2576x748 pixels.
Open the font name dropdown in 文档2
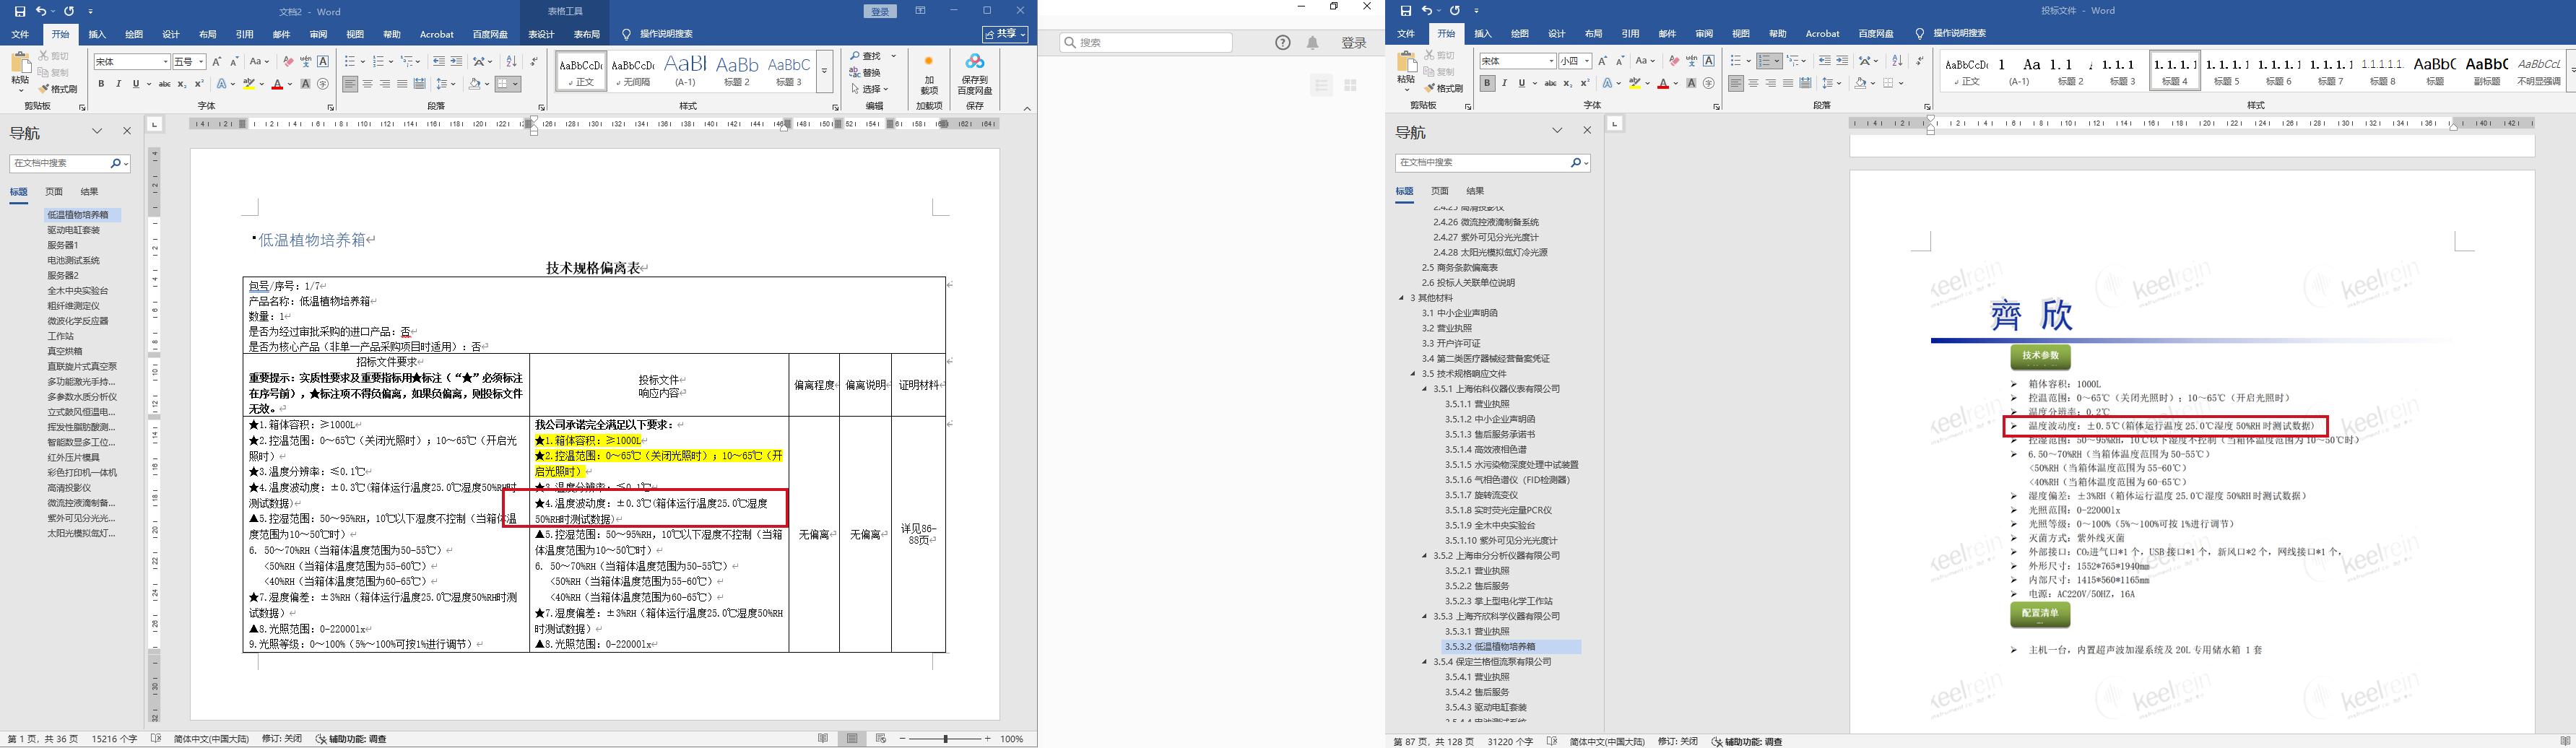[x=165, y=62]
